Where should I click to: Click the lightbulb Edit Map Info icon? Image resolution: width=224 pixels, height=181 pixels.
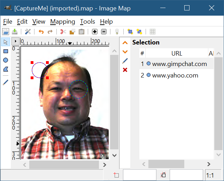coord(117,32)
